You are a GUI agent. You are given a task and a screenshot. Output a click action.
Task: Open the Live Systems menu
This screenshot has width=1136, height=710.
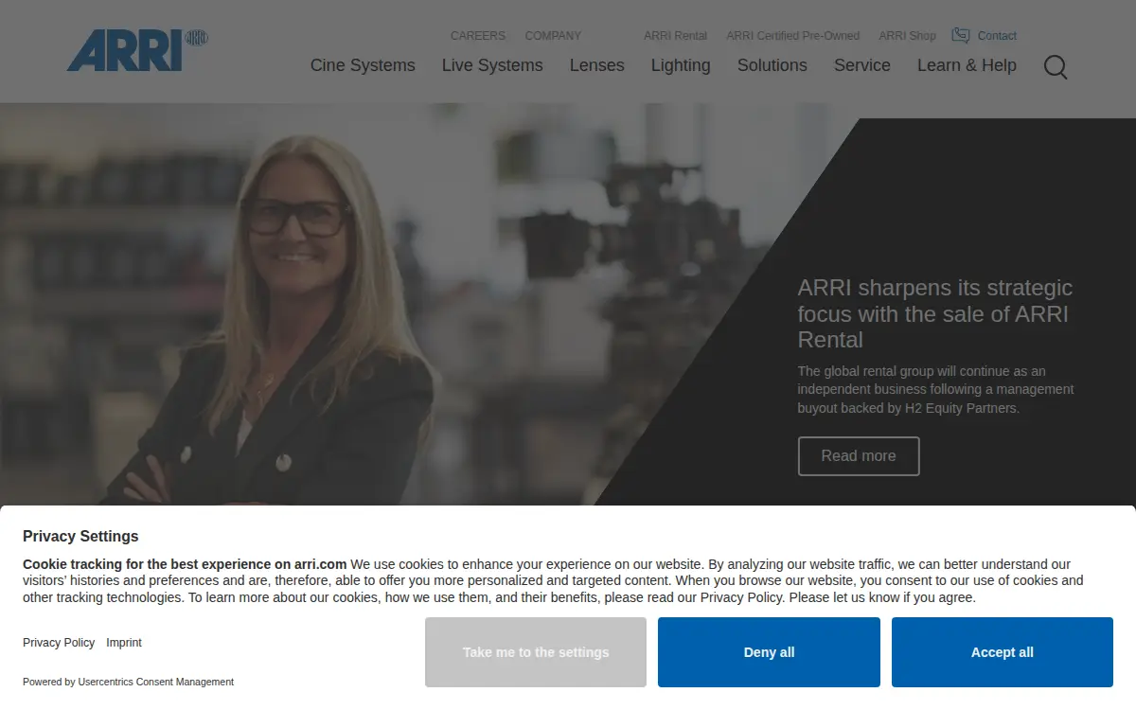click(492, 65)
